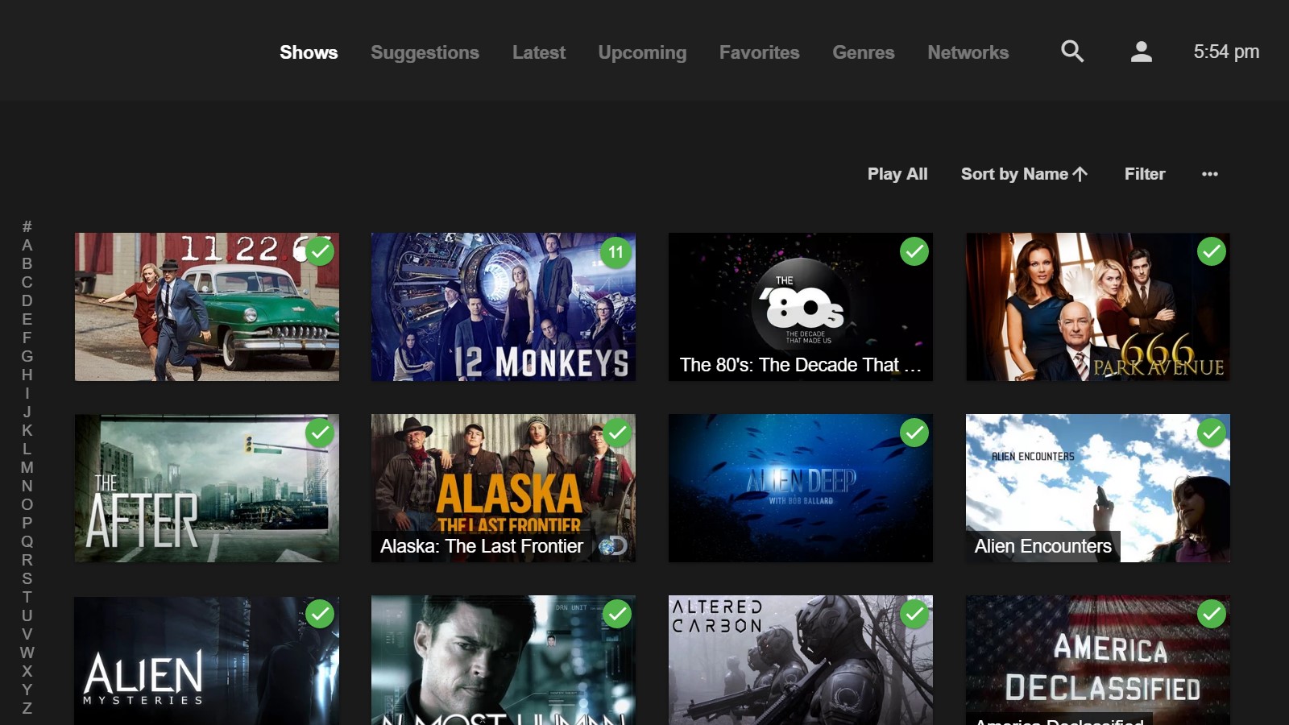Jump to letter B in alphabet picker

click(x=27, y=263)
